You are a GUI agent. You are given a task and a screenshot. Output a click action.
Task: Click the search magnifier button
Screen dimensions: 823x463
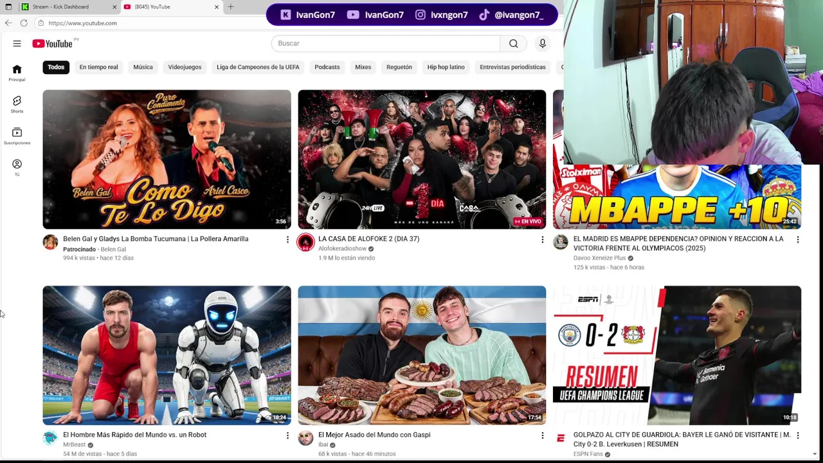(x=513, y=44)
